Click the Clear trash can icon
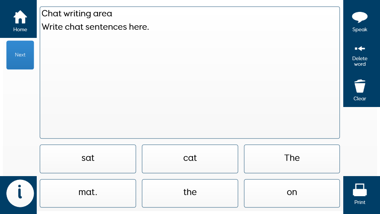This screenshot has height=214, width=380. (360, 86)
